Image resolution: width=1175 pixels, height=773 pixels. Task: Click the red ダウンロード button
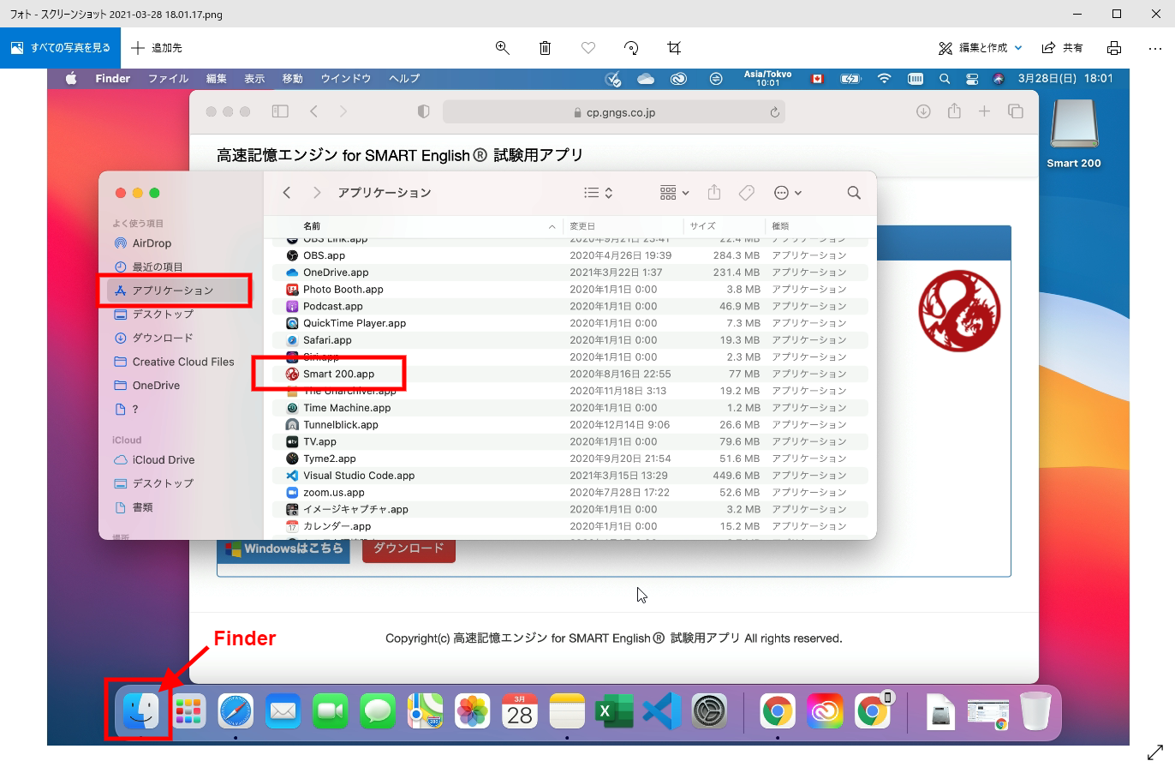pyautogui.click(x=409, y=548)
